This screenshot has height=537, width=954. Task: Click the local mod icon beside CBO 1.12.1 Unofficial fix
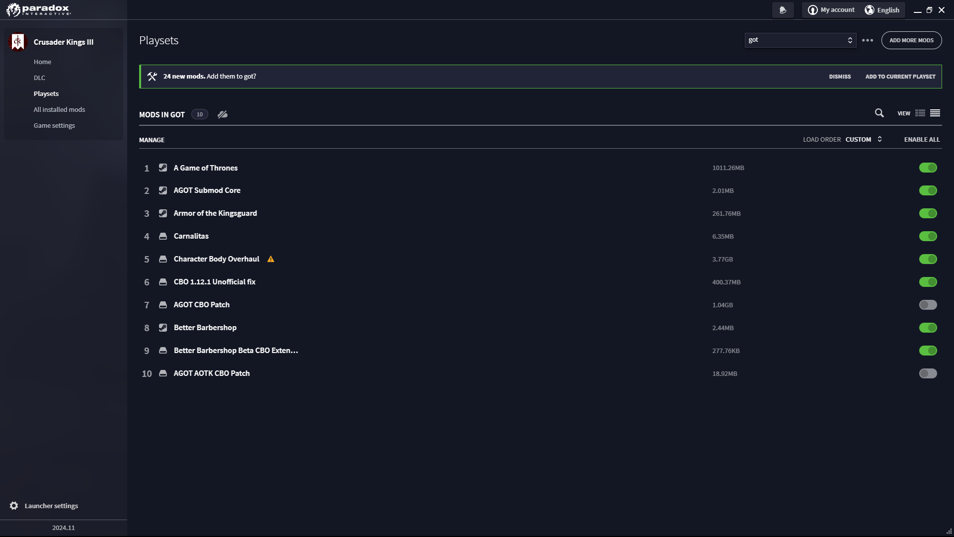[163, 282]
